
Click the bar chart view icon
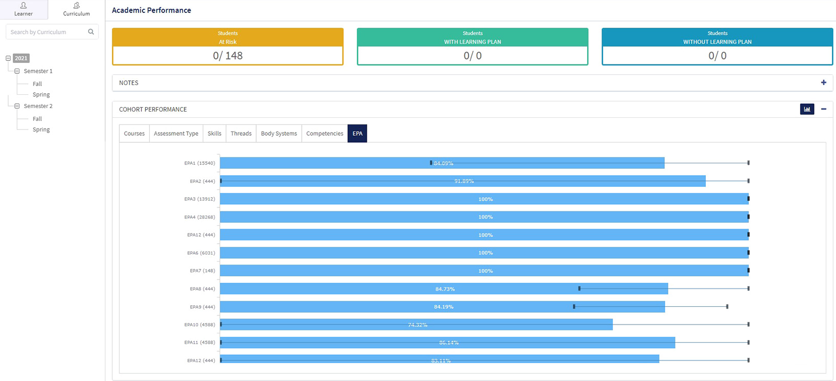coord(807,109)
